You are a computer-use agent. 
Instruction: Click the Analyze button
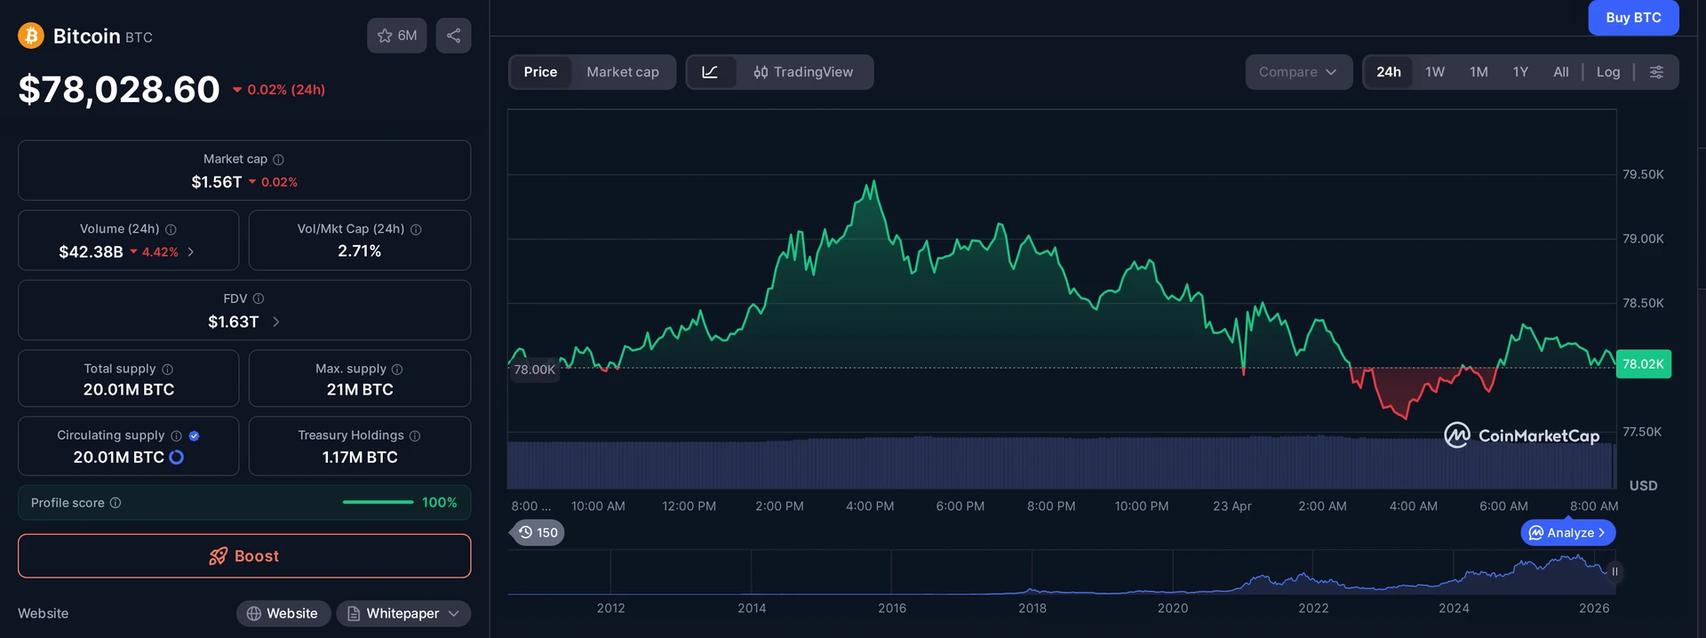[1568, 532]
